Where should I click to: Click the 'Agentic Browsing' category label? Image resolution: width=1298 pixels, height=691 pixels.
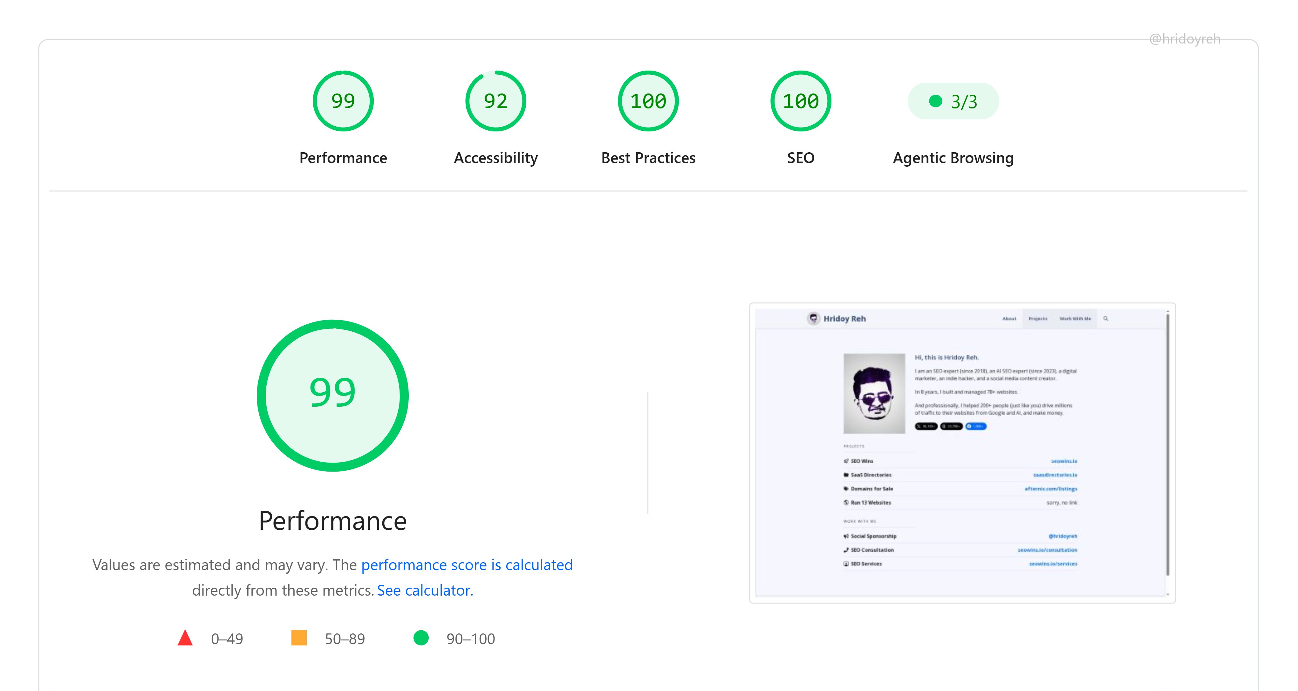pos(953,158)
